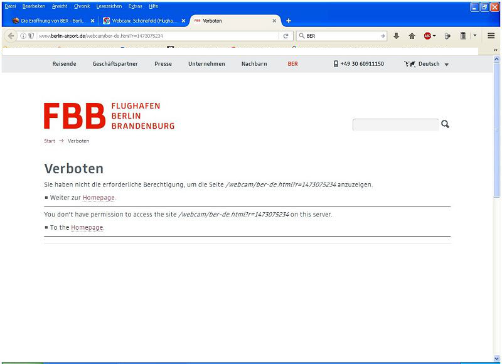Click into the website search field
This screenshot has height=364, width=502.
[395, 125]
